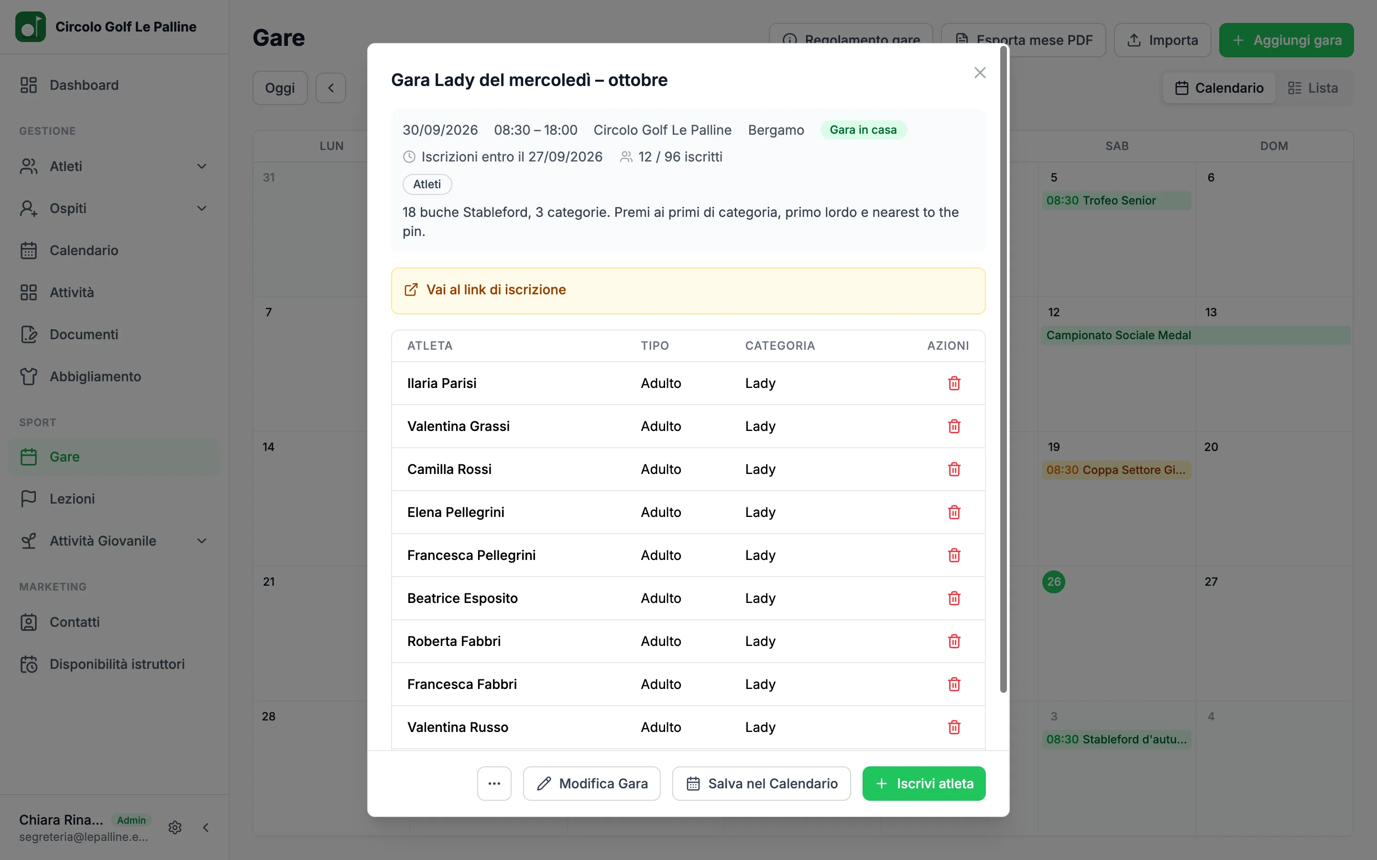This screenshot has height=860, width=1377.
Task: Open Dashboard from the sidebar
Action: point(114,86)
